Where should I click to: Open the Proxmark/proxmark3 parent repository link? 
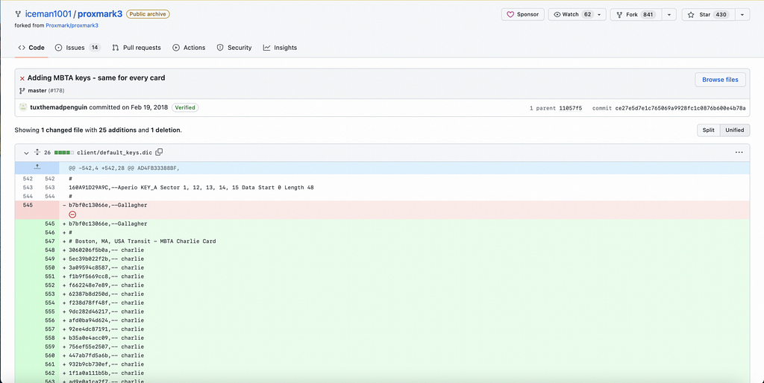72,25
